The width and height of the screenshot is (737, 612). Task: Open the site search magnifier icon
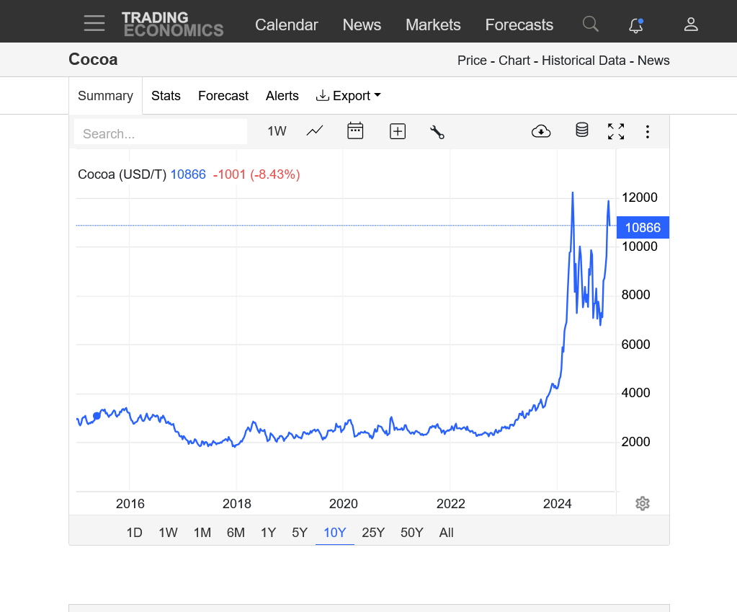pyautogui.click(x=590, y=24)
